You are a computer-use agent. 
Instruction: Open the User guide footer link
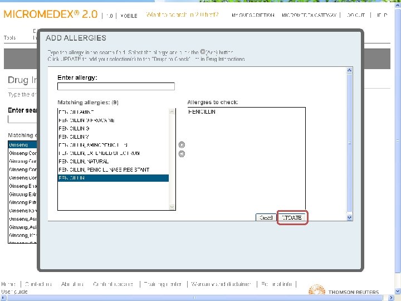pyautogui.click(x=14, y=292)
